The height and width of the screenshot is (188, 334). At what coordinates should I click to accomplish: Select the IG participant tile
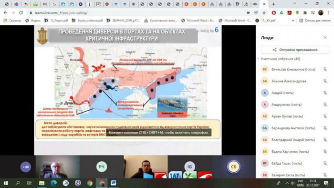(189, 167)
